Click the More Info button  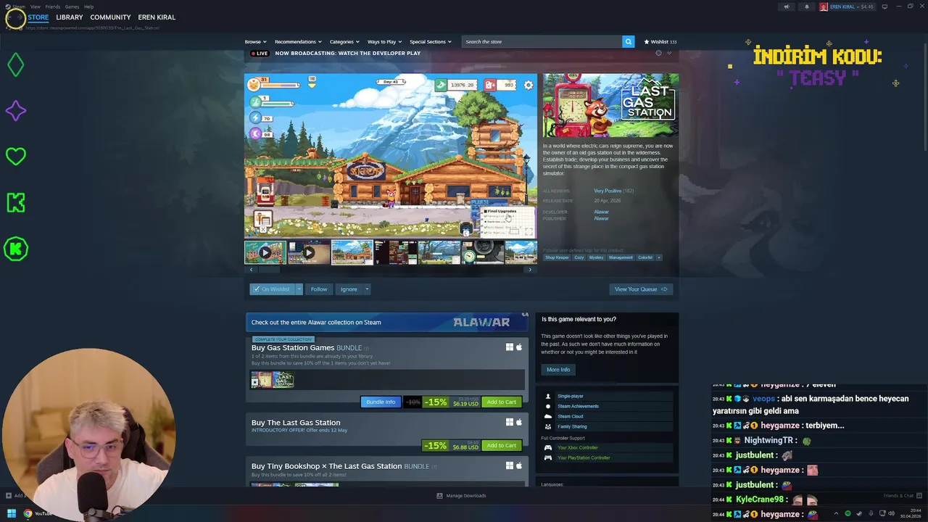[558, 370]
